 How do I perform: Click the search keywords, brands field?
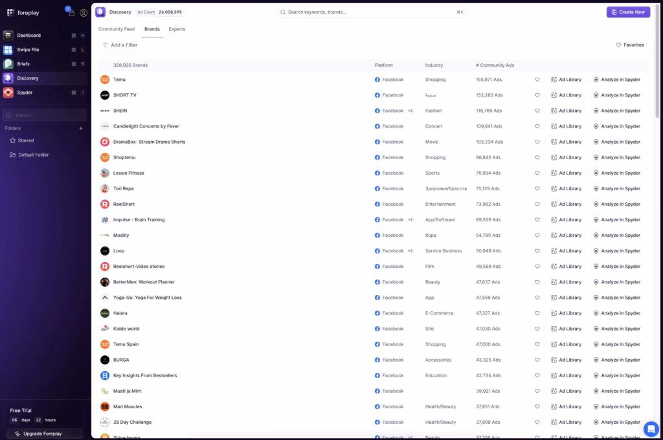tap(372, 12)
